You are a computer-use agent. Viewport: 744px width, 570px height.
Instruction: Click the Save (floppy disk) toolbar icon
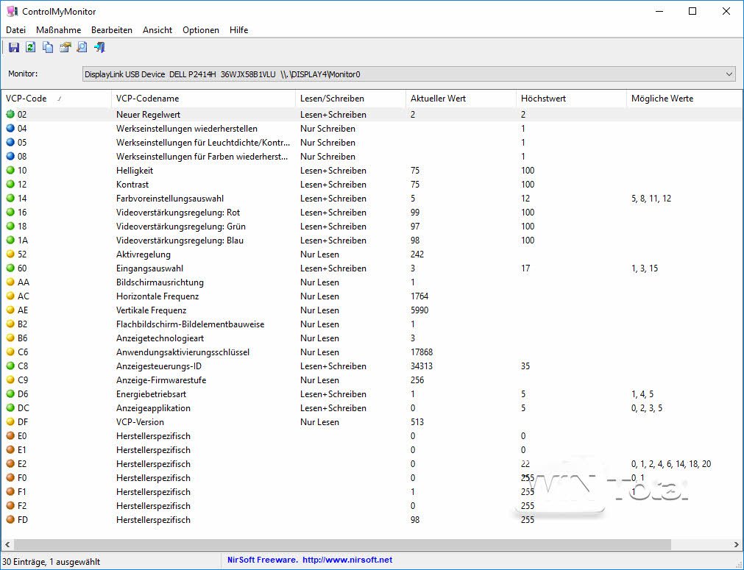pyautogui.click(x=13, y=48)
